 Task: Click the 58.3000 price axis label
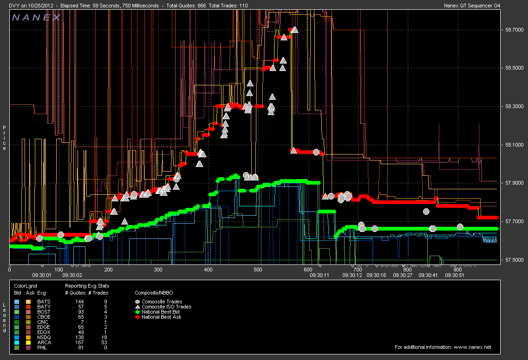tap(515, 106)
